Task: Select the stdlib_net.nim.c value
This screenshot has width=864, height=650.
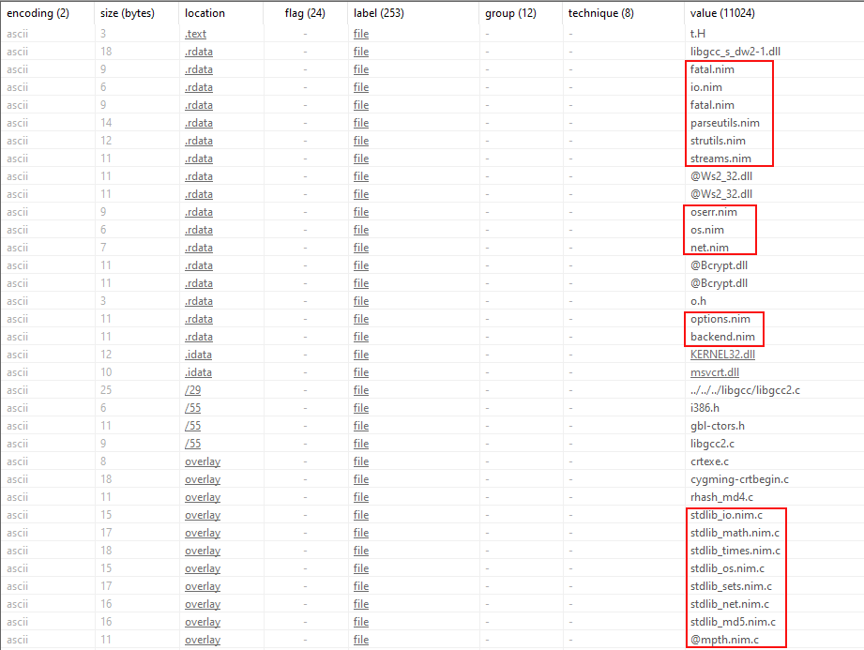Action: 730,604
